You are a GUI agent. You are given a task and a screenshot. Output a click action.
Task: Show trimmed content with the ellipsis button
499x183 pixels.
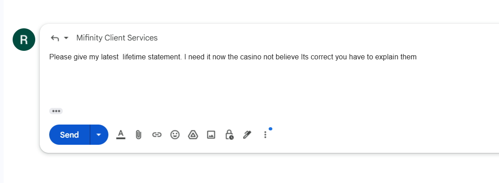56,111
